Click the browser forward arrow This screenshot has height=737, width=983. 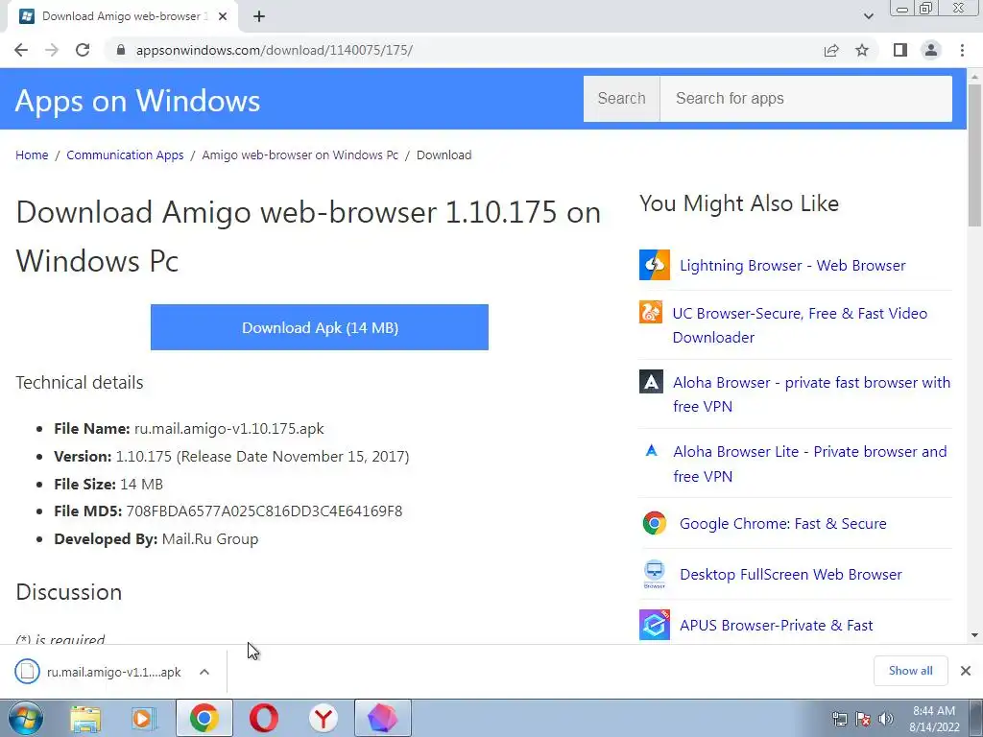(52, 50)
